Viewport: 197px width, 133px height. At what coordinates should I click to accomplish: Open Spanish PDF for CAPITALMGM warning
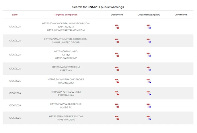(117, 27)
